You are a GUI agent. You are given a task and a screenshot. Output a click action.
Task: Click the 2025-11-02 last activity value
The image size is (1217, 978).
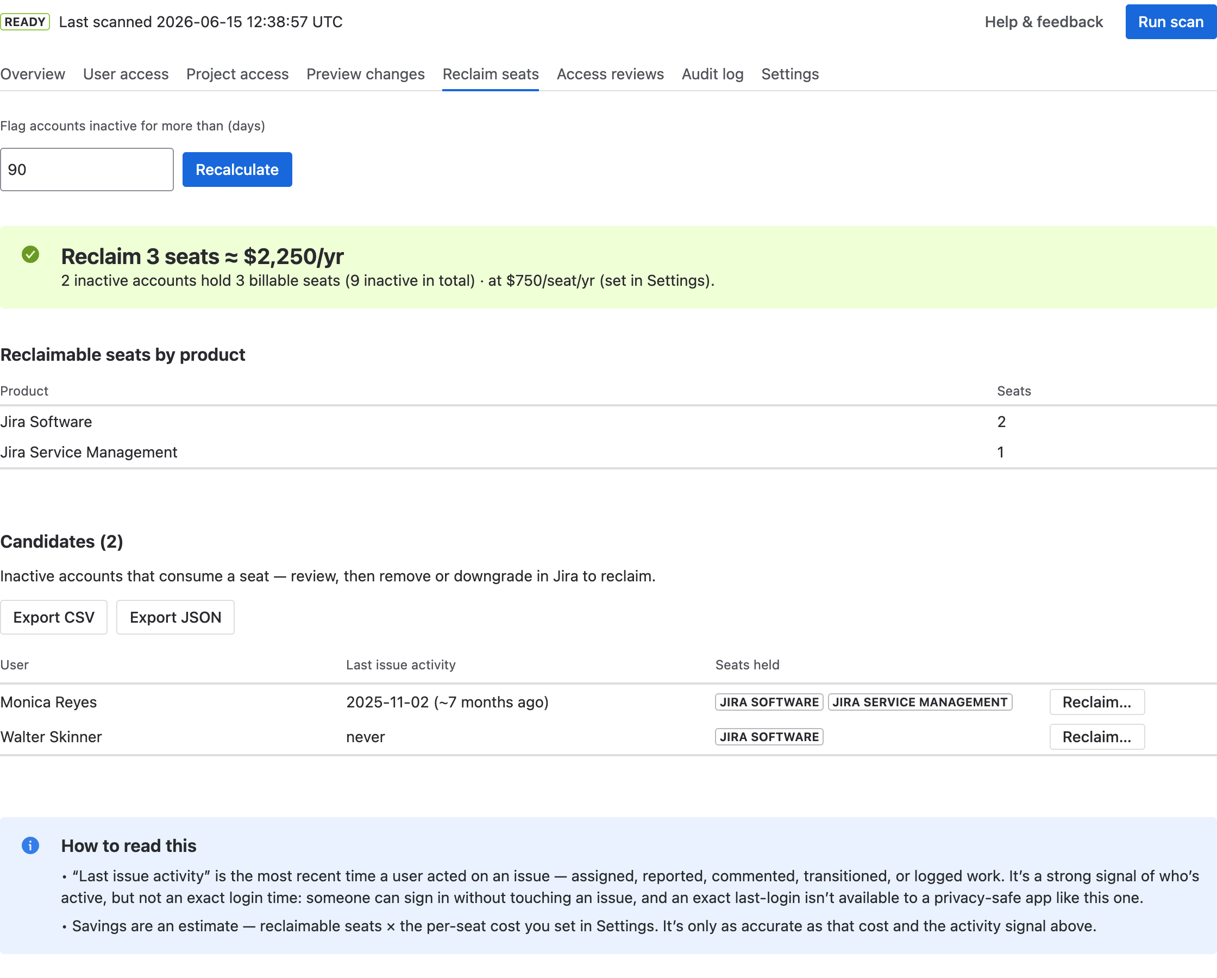447,702
